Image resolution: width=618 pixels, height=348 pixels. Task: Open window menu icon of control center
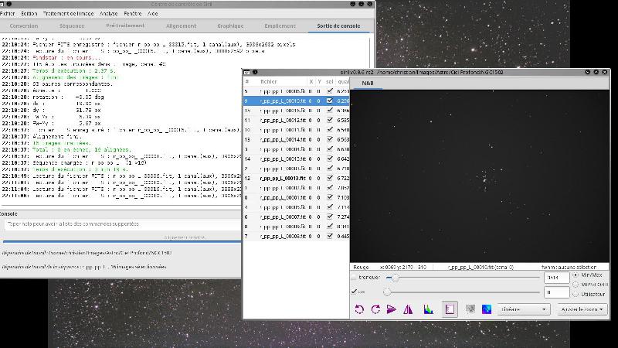click(2, 4)
